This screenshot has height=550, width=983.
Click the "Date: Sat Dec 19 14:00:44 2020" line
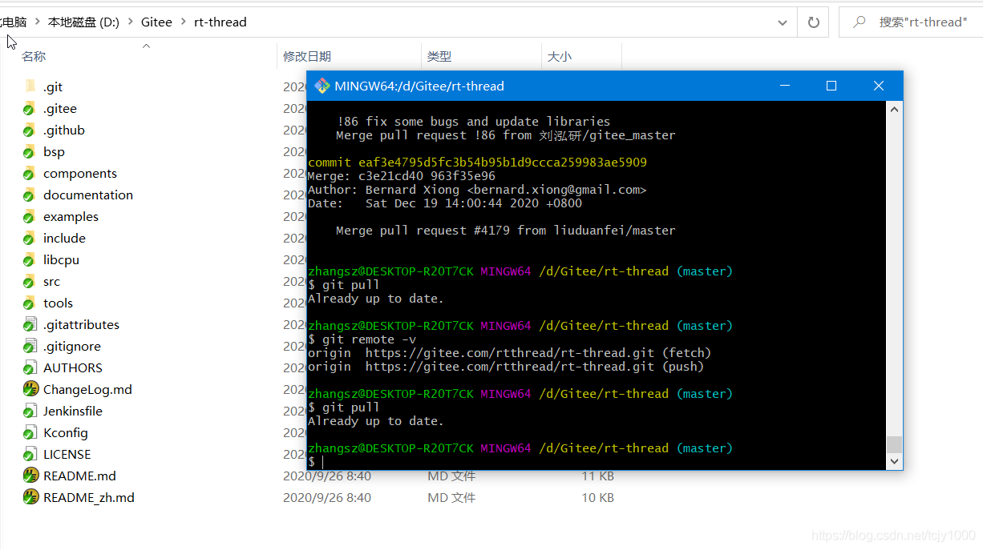click(x=445, y=203)
